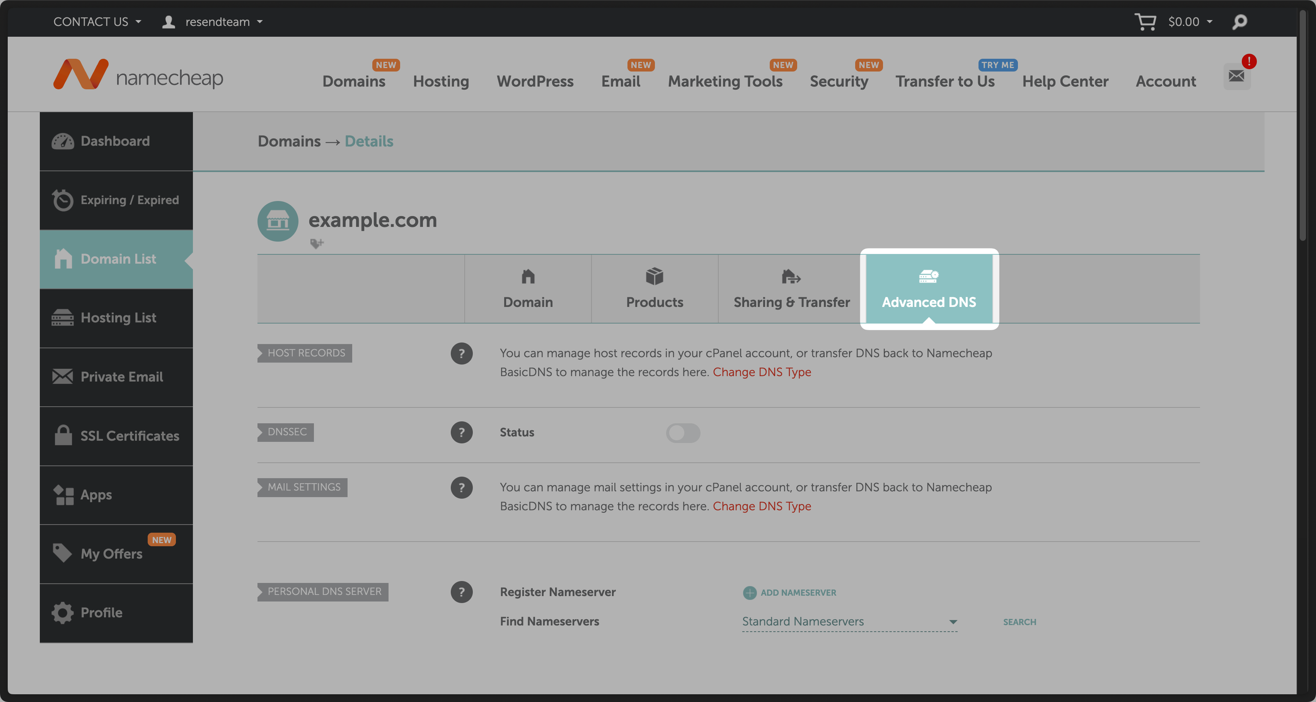This screenshot has height=702, width=1316.
Task: Click the Namecheap logo
Action: pos(138,75)
